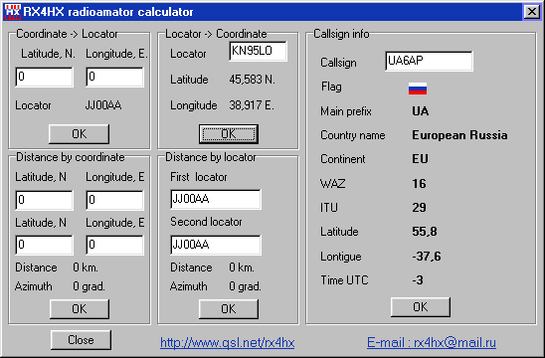
Task: Click the Close button
Action: click(81, 339)
